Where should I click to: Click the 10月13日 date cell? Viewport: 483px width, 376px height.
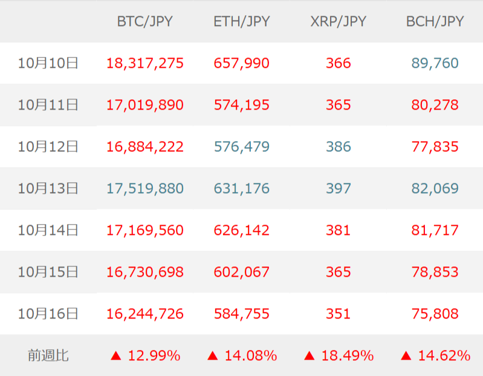48,188
